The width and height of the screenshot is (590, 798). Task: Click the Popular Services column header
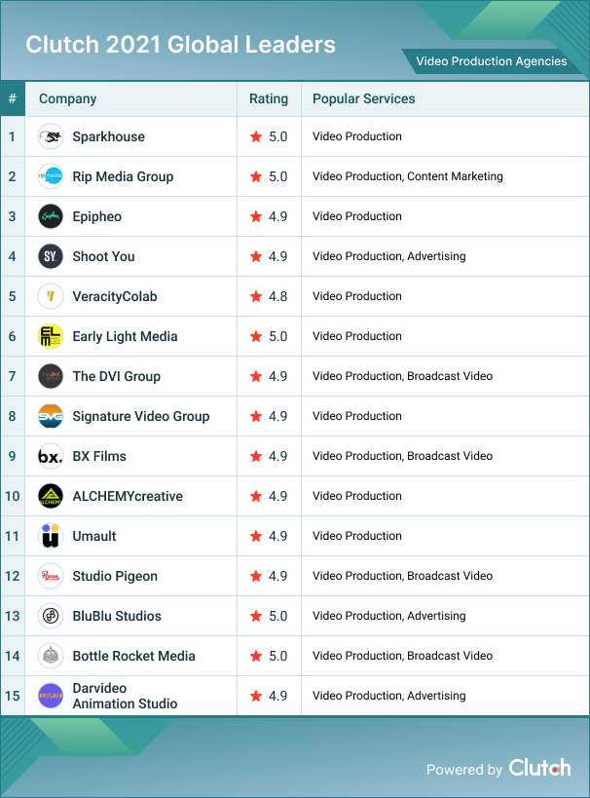(x=363, y=98)
